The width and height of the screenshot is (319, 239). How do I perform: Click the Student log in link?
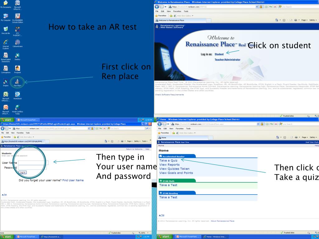(x=219, y=54)
